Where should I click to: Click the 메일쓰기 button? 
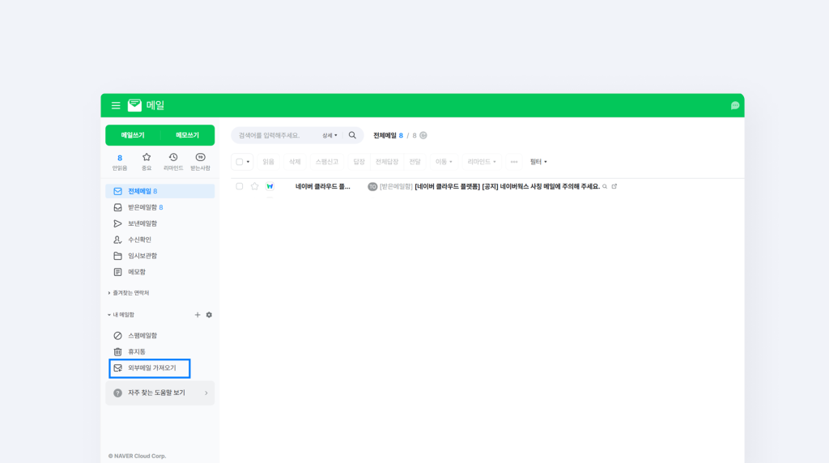pos(133,135)
